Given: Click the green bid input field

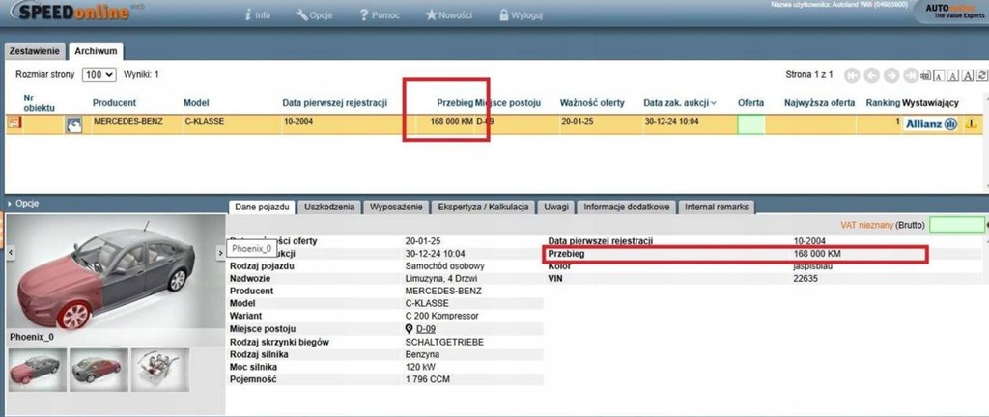Looking at the screenshot, I should pos(956,224).
